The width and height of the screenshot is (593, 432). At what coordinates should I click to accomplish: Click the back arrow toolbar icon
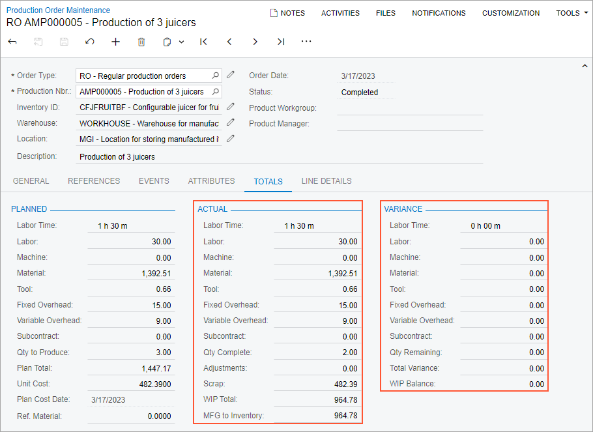coord(12,42)
